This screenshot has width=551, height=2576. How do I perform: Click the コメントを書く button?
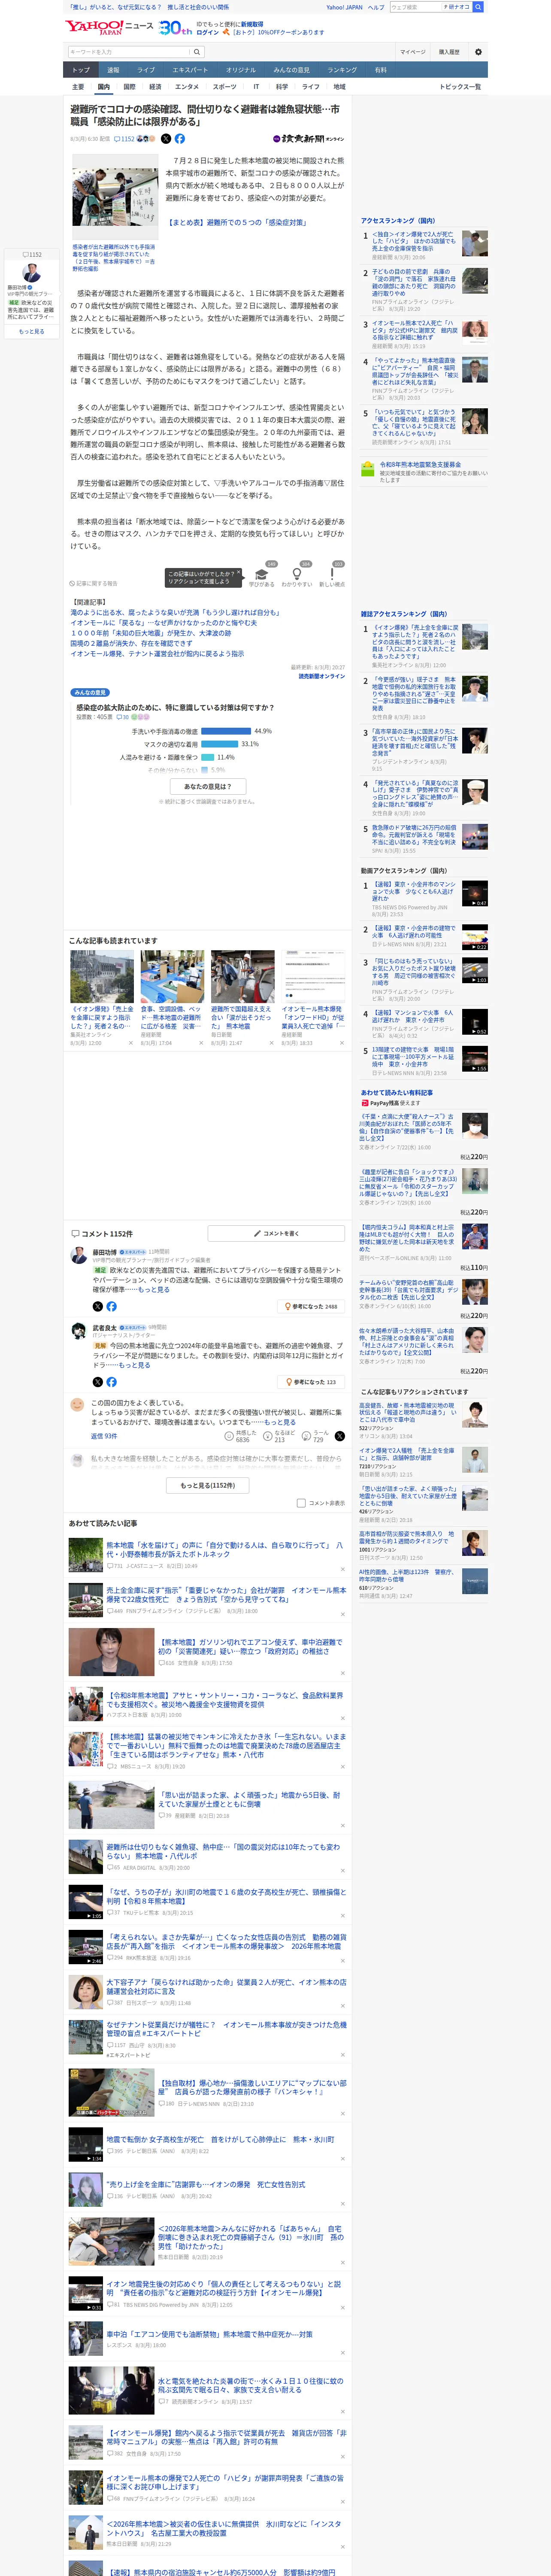pyautogui.click(x=276, y=1234)
